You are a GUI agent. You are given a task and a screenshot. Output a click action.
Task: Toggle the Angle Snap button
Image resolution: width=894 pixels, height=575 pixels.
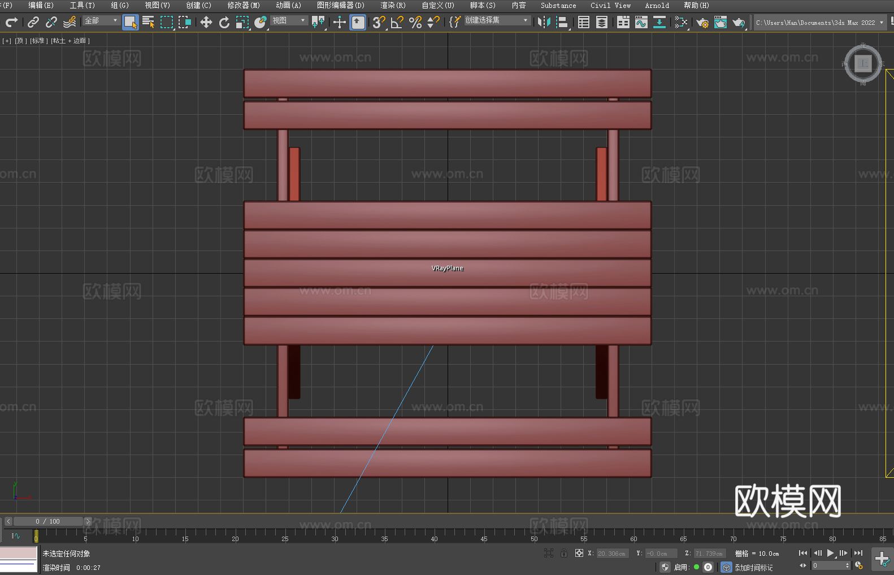[397, 22]
